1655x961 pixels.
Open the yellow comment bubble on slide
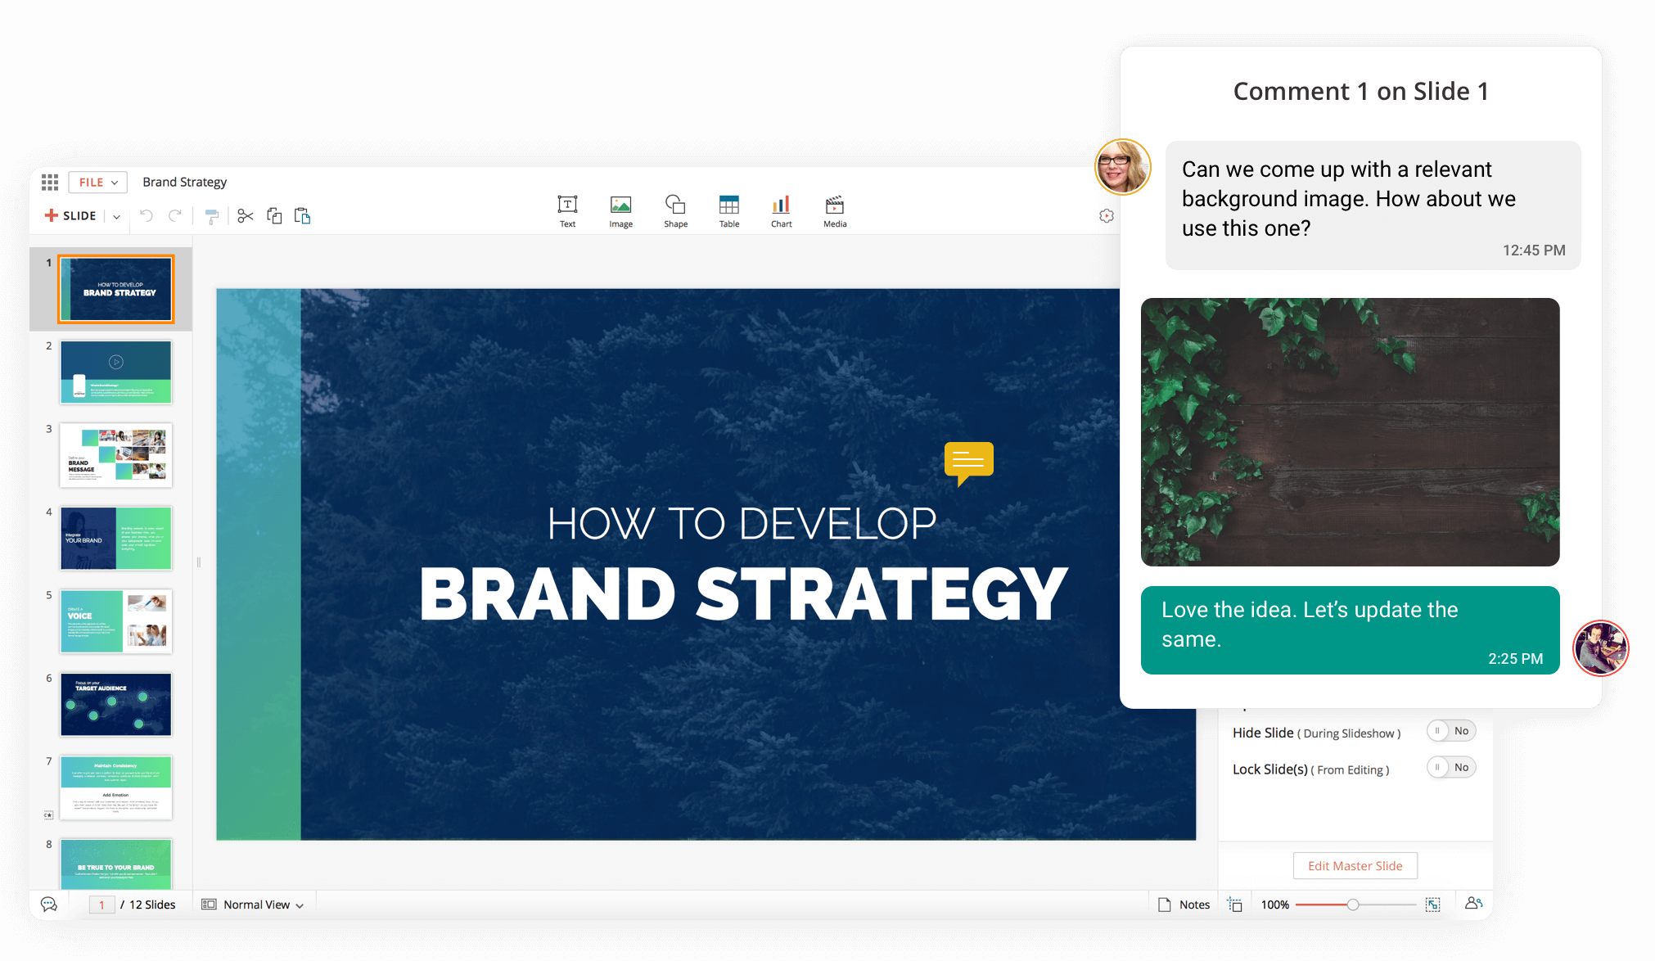click(x=968, y=461)
